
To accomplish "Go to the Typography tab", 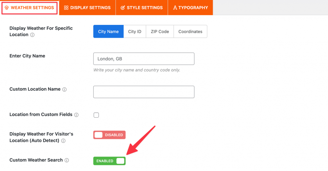I will click(190, 8).
